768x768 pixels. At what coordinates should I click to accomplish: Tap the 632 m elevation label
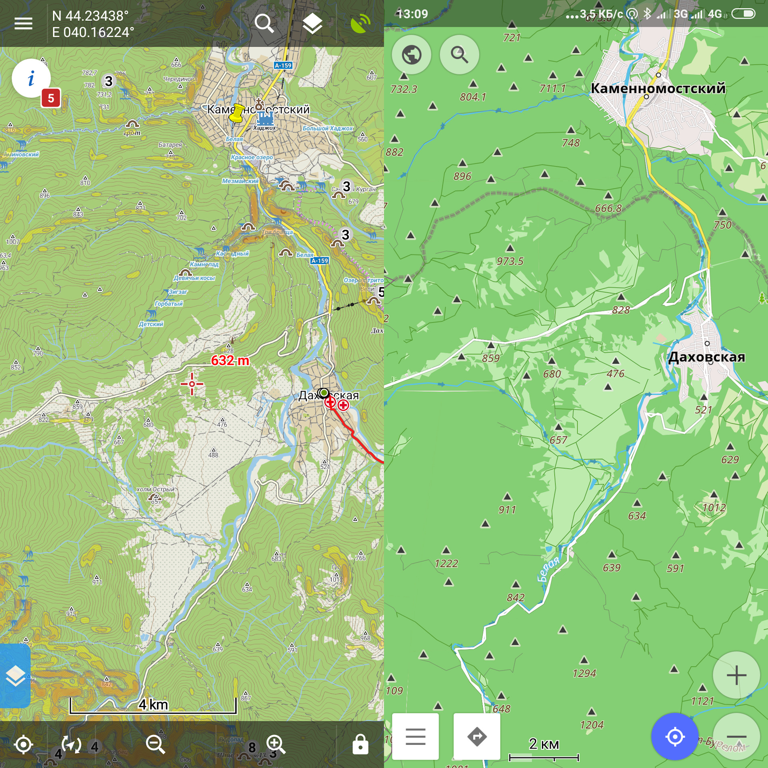coord(230,360)
